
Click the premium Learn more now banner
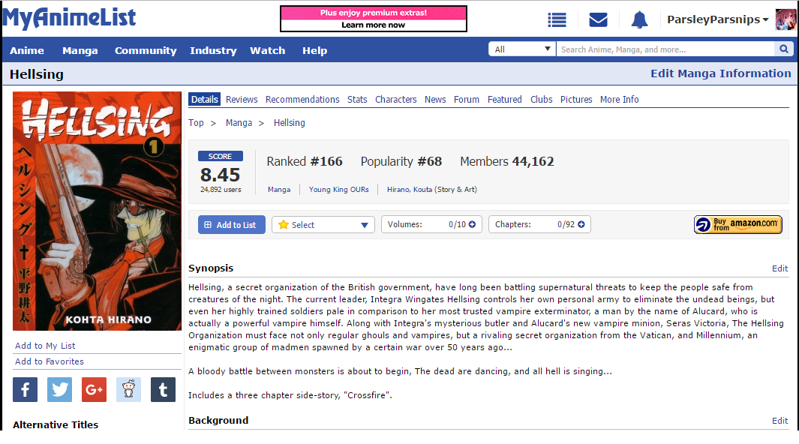[374, 19]
